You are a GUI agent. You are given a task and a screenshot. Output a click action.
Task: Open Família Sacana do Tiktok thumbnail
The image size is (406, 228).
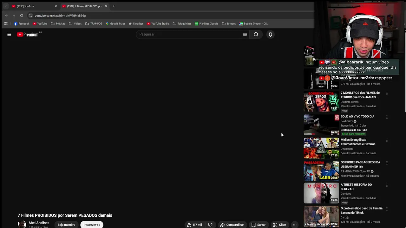pyautogui.click(x=321, y=217)
